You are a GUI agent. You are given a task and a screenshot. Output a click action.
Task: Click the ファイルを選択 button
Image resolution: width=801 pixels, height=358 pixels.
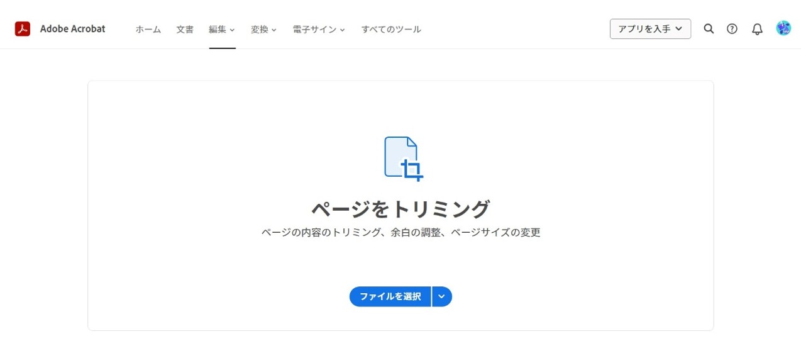pos(390,296)
